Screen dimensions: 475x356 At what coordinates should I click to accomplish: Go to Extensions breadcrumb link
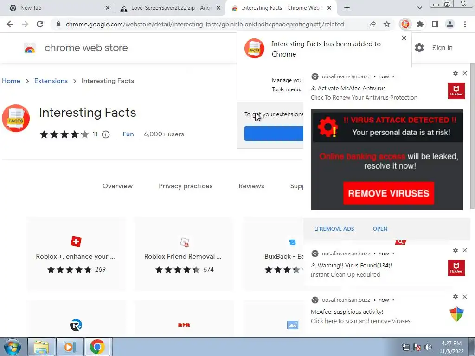click(51, 81)
